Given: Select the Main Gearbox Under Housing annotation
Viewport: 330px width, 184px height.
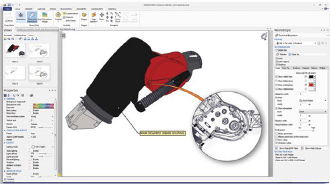Looking at the screenshot, I should (163, 133).
